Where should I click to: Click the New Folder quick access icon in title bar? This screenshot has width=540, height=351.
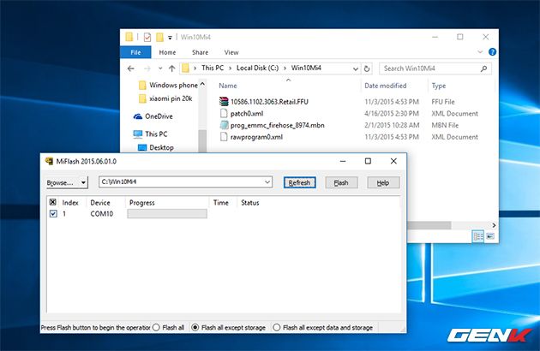click(x=159, y=37)
